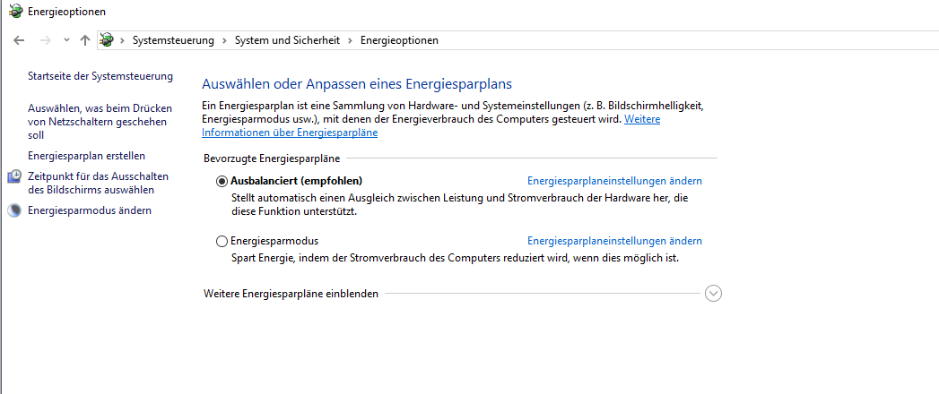The width and height of the screenshot is (939, 394).
Task: Open Startseite der Systemsteuerung link
Action: click(x=100, y=76)
